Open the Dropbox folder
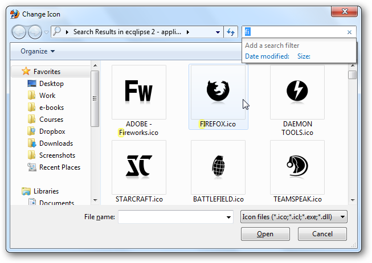 click(x=52, y=131)
